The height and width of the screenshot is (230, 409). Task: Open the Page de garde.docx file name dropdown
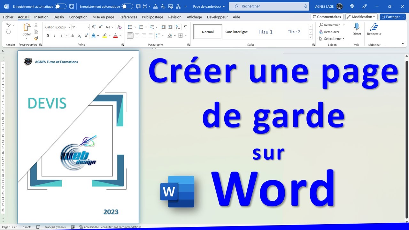point(209,6)
